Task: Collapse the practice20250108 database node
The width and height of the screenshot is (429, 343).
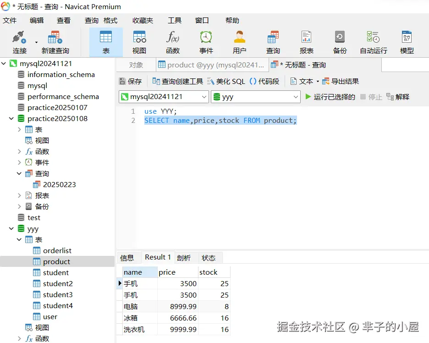Action: point(11,118)
